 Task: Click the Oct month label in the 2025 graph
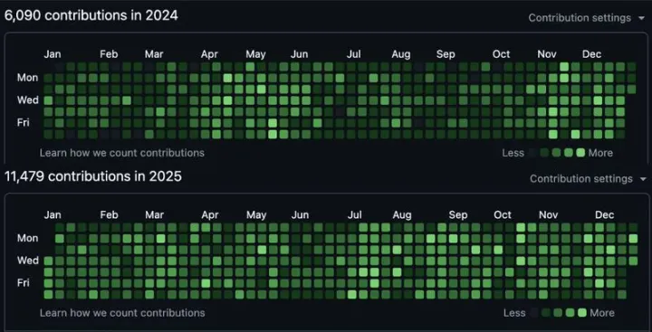pos(503,215)
